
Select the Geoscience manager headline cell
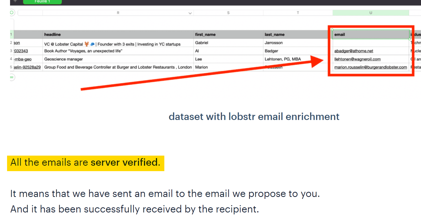point(118,59)
